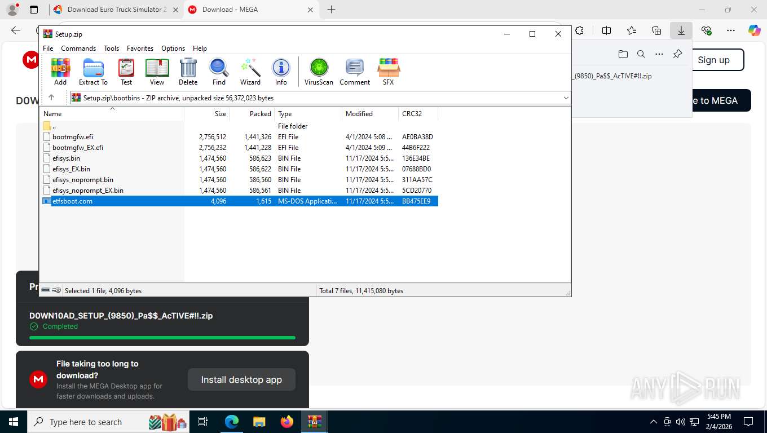Open a new browser tab

coord(331,10)
